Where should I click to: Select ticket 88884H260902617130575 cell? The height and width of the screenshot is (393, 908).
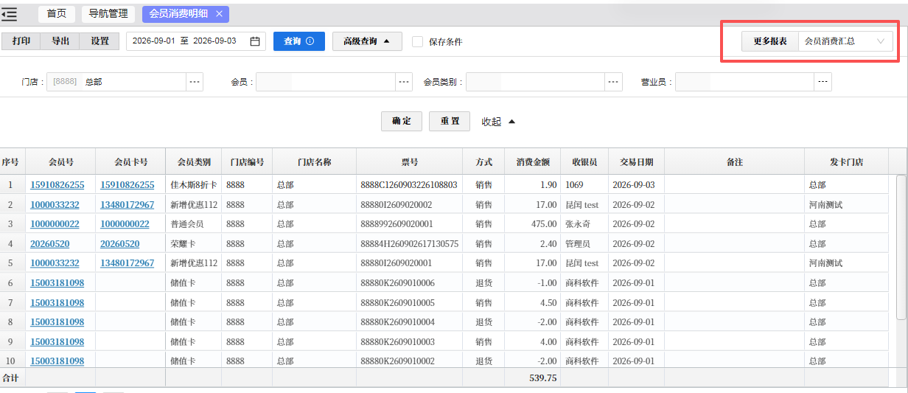[x=410, y=243]
